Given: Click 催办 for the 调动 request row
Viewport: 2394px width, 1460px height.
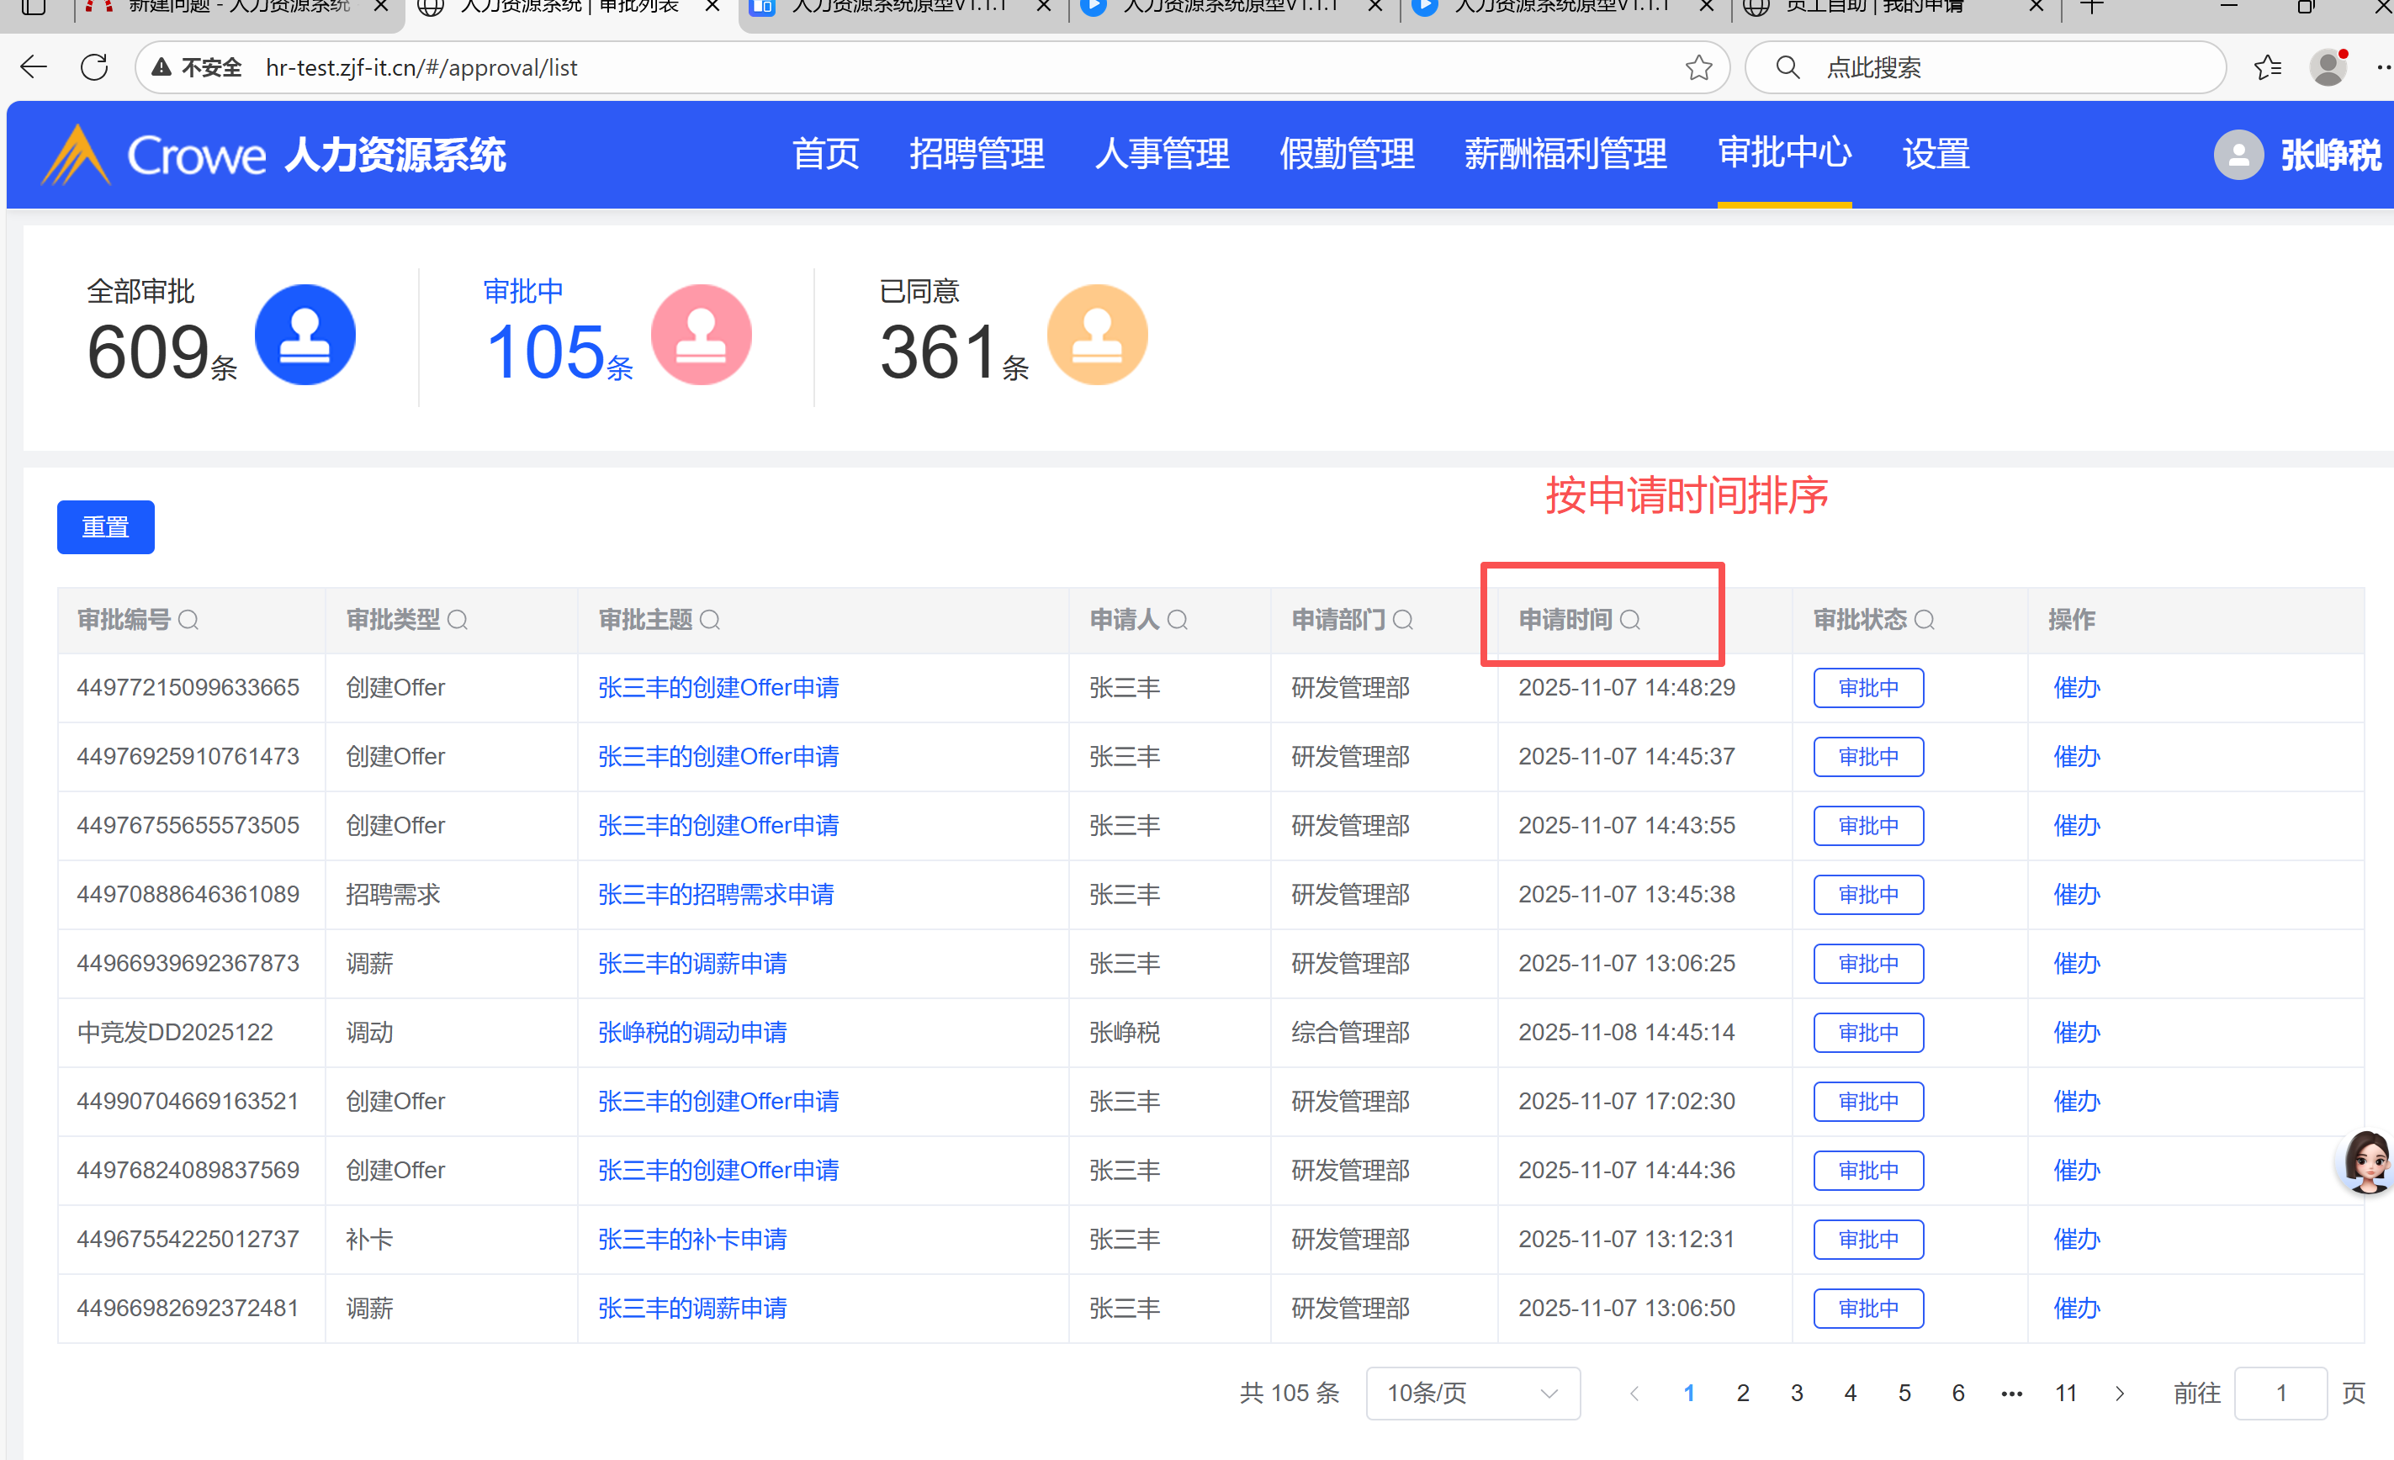Looking at the screenshot, I should click(x=2076, y=1032).
